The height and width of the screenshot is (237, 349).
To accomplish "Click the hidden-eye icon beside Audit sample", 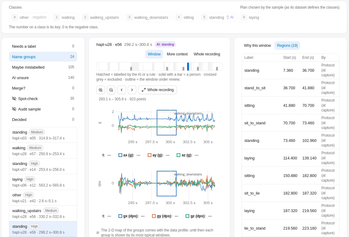I will [x=14, y=109].
